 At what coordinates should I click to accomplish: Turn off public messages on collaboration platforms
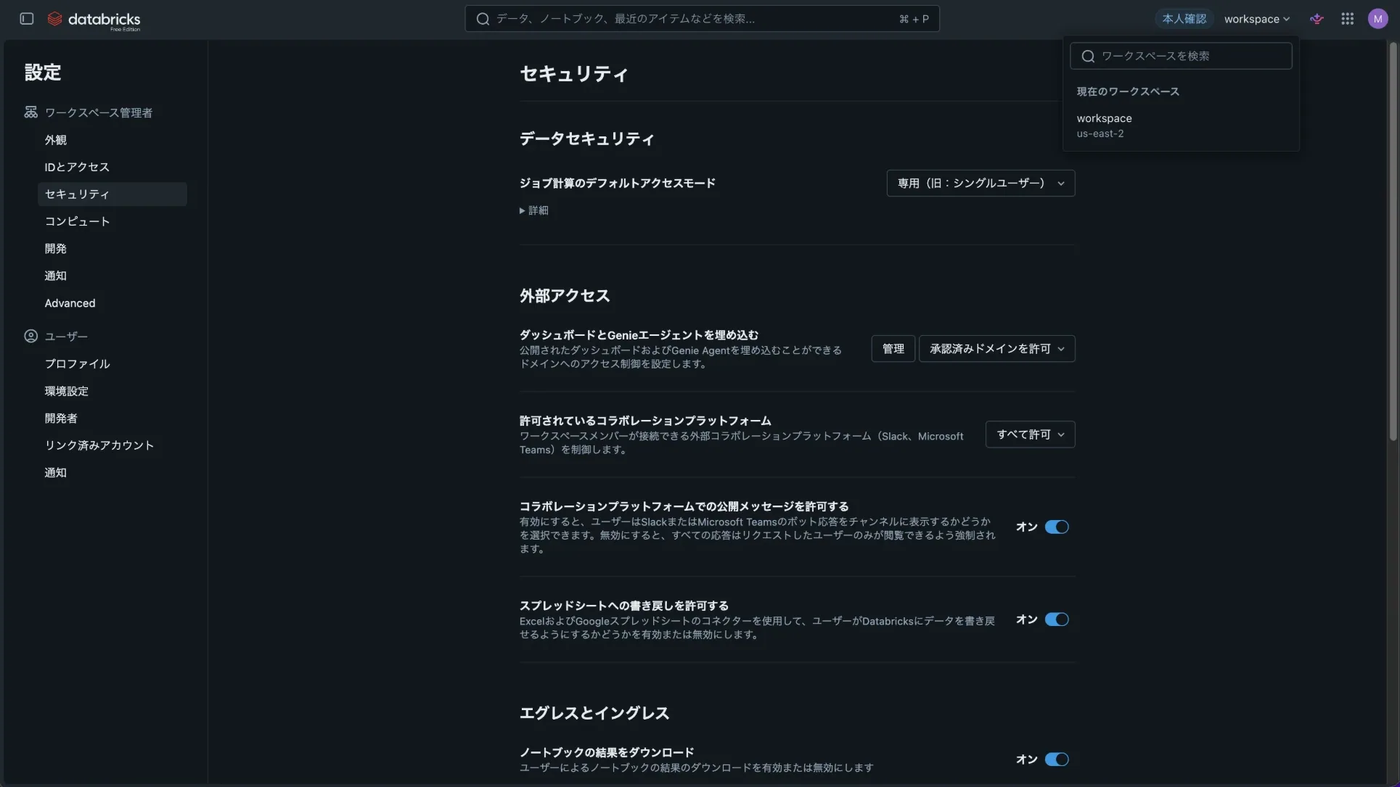(1057, 527)
